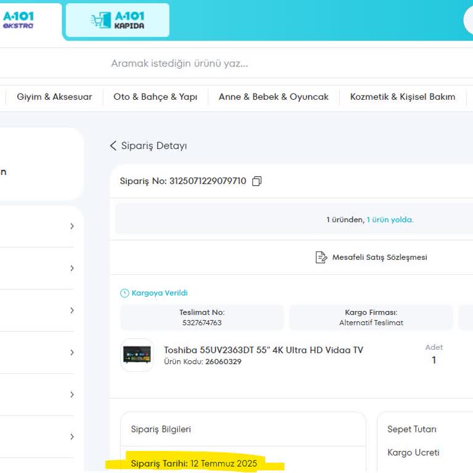The height and width of the screenshot is (473, 473).
Task: Expand the bottommost visible sidebar chevron item
Action: click(71, 437)
